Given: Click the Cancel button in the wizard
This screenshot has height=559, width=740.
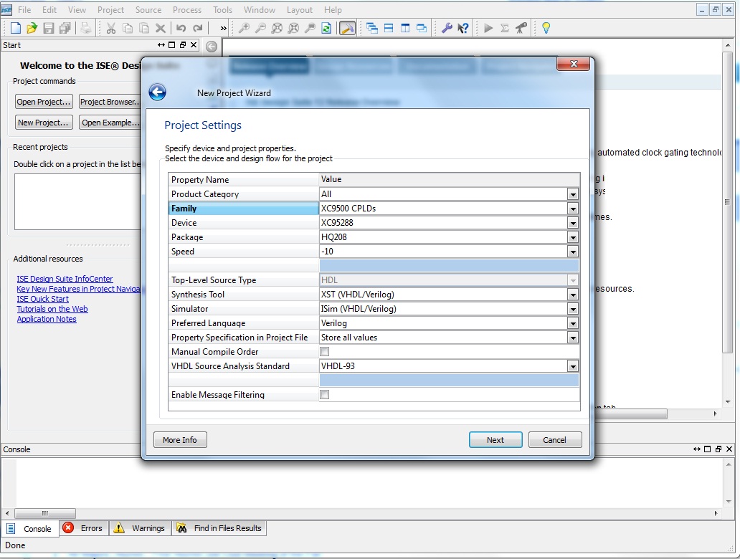Looking at the screenshot, I should point(555,439).
